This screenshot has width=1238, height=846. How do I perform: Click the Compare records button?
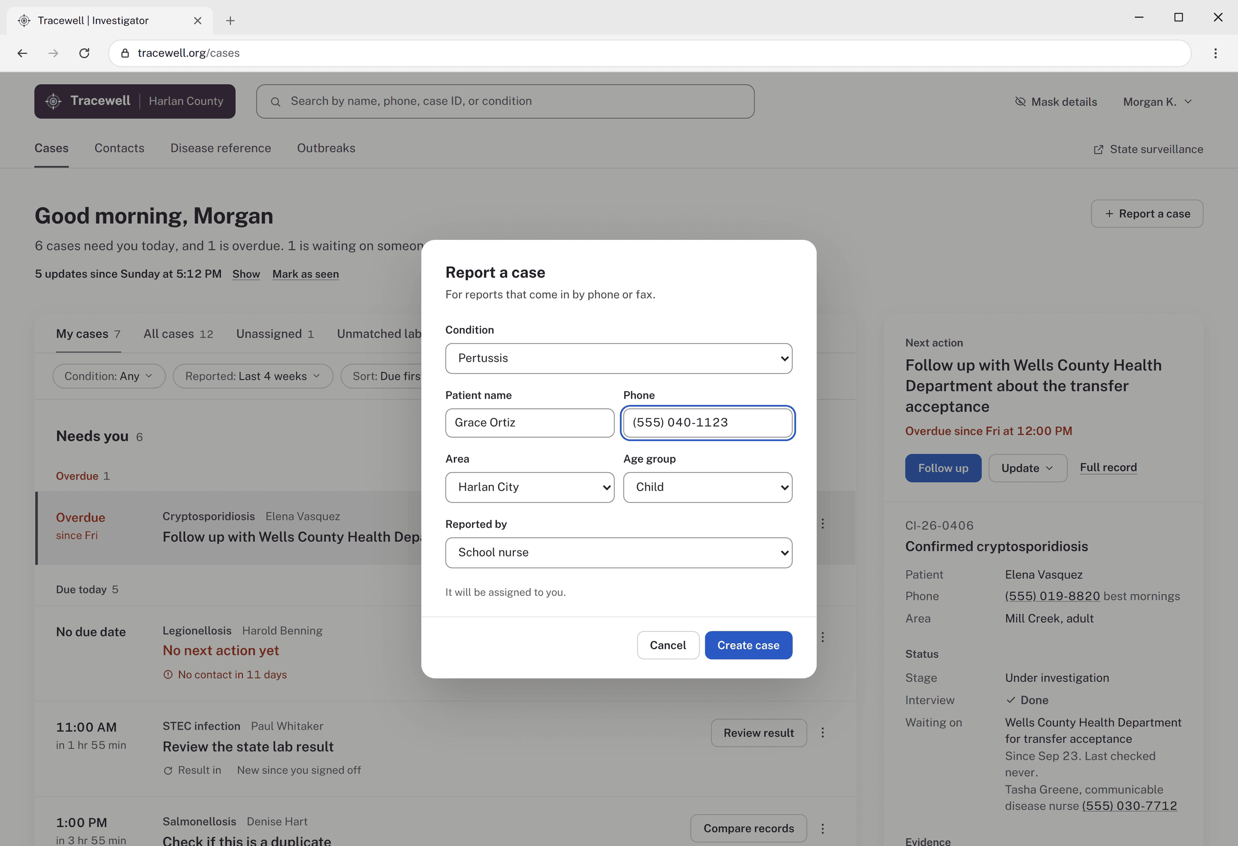(x=748, y=828)
